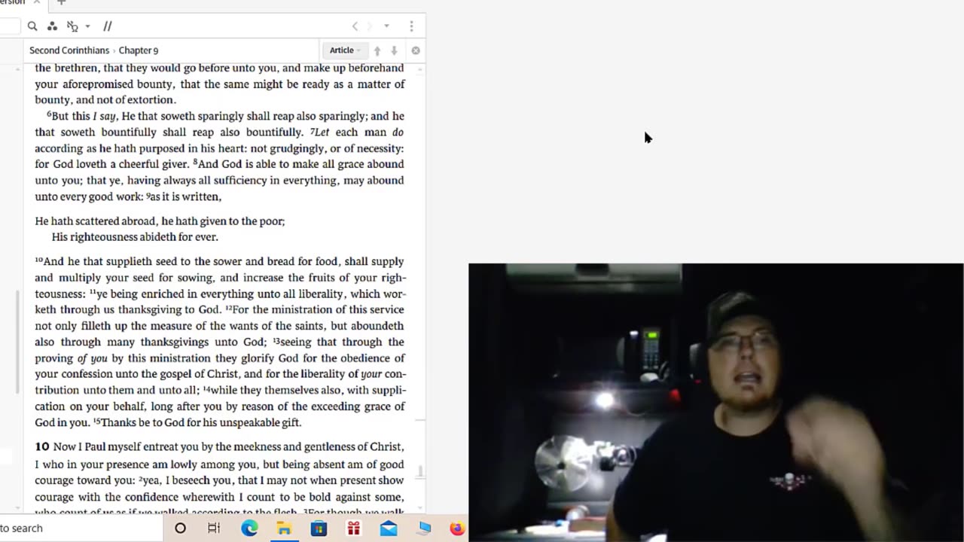964x542 pixels.
Task: Jump to next article with down arrow
Action: coord(394,50)
